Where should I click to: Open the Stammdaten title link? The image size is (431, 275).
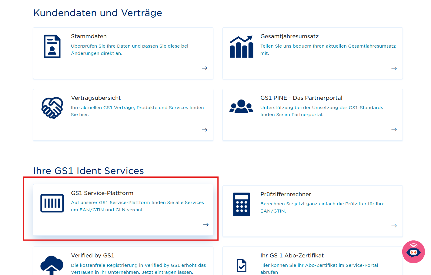point(89,36)
